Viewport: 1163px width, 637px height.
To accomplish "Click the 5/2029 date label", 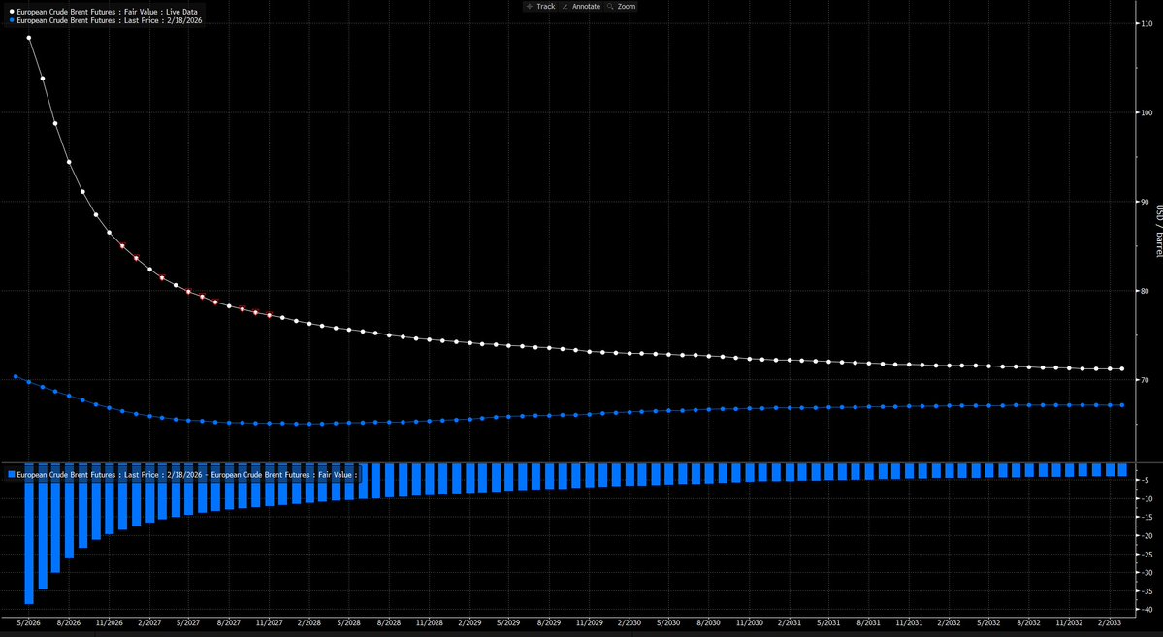I will tap(508, 624).
